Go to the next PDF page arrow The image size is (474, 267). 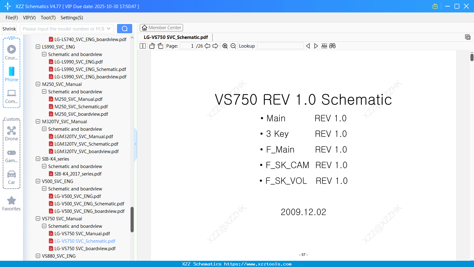coord(215,46)
